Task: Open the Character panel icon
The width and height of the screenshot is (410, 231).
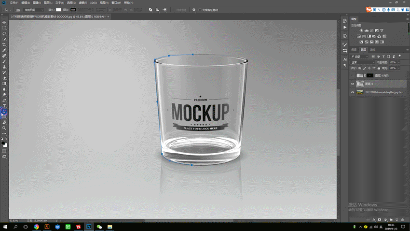Action: (345, 59)
